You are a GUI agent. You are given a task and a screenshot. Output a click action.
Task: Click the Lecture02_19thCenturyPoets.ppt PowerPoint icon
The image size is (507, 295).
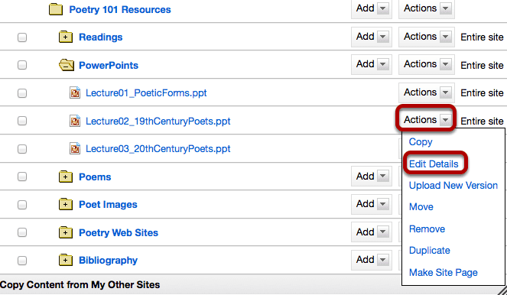[x=75, y=121]
